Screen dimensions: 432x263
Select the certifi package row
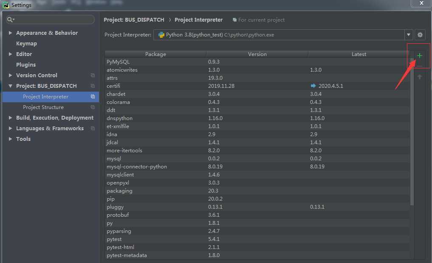pos(257,86)
